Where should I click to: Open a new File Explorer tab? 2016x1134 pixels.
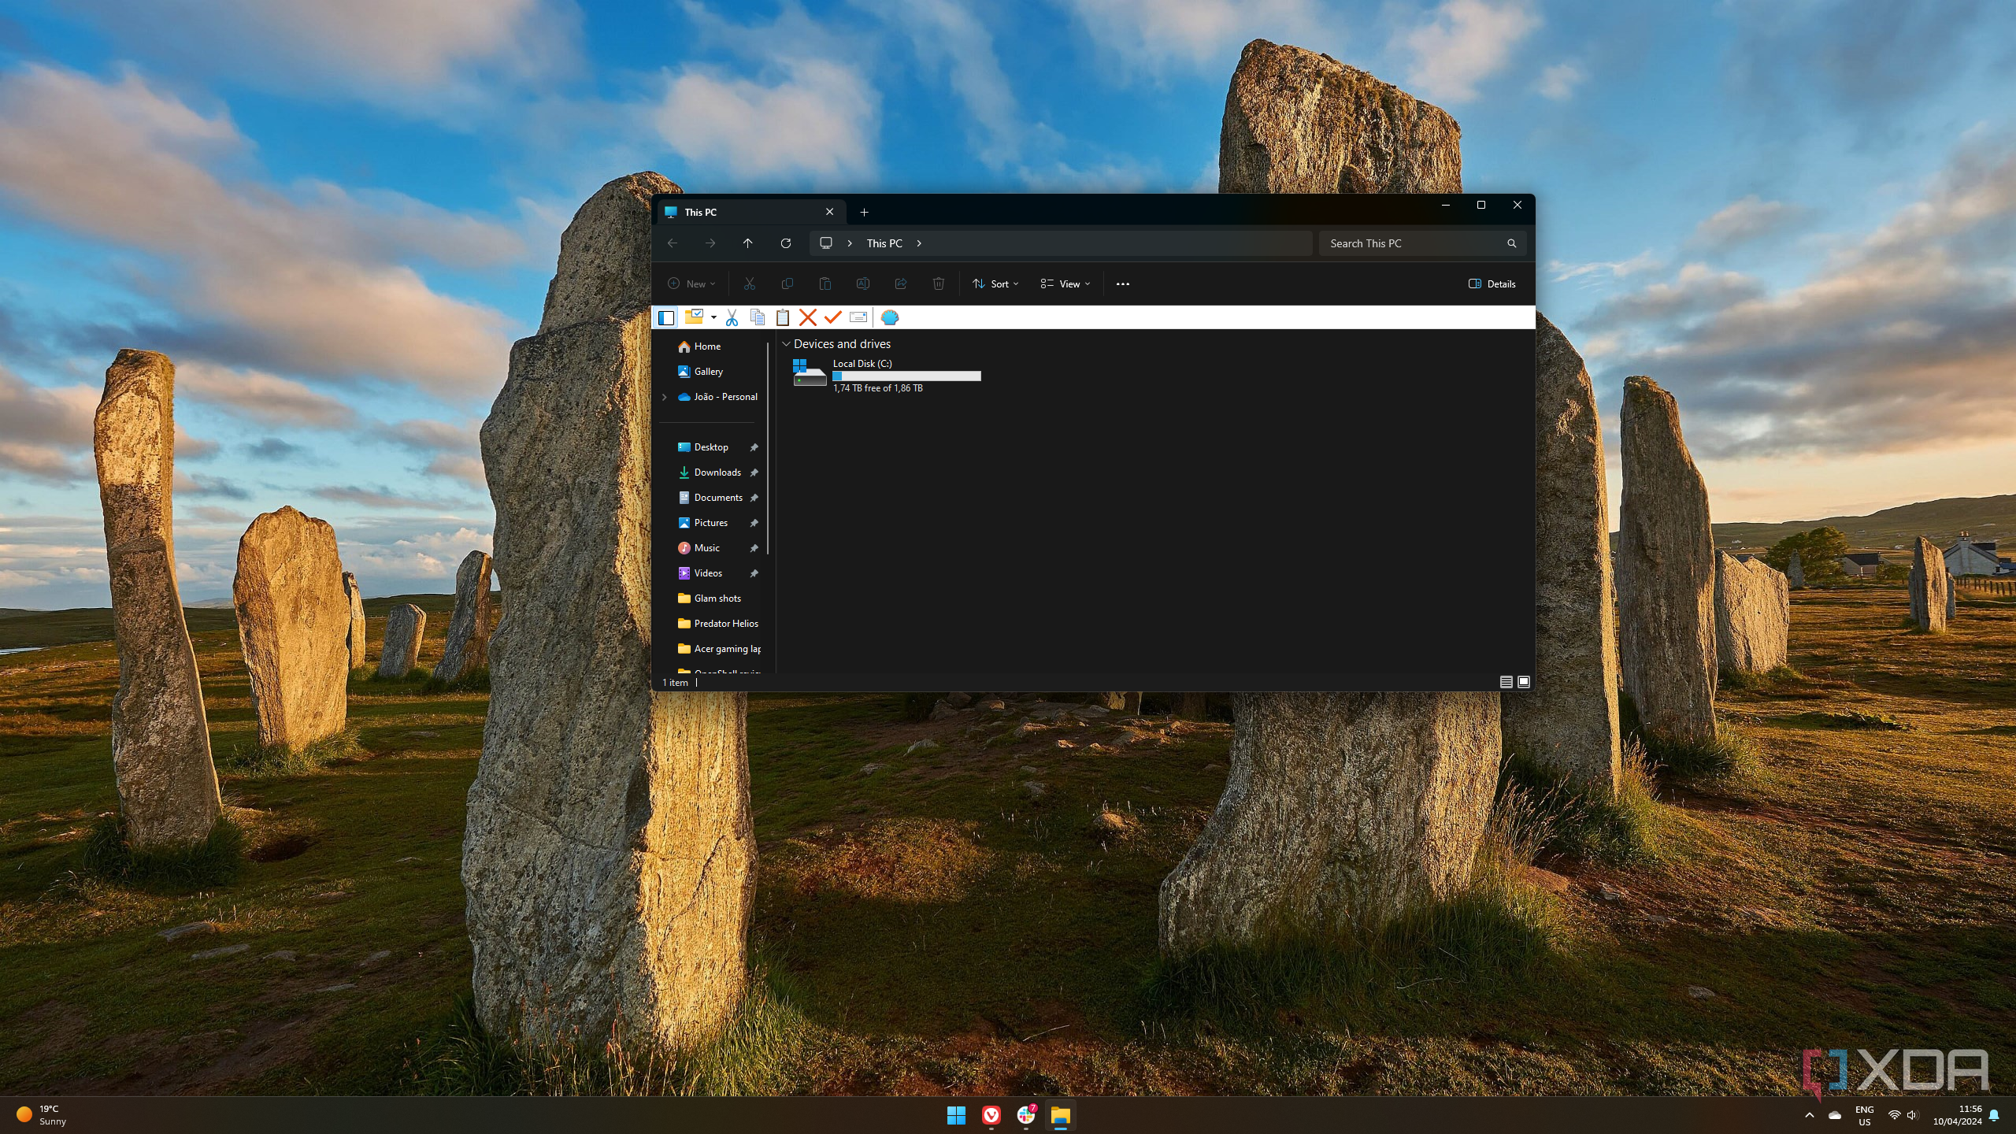[x=864, y=212]
